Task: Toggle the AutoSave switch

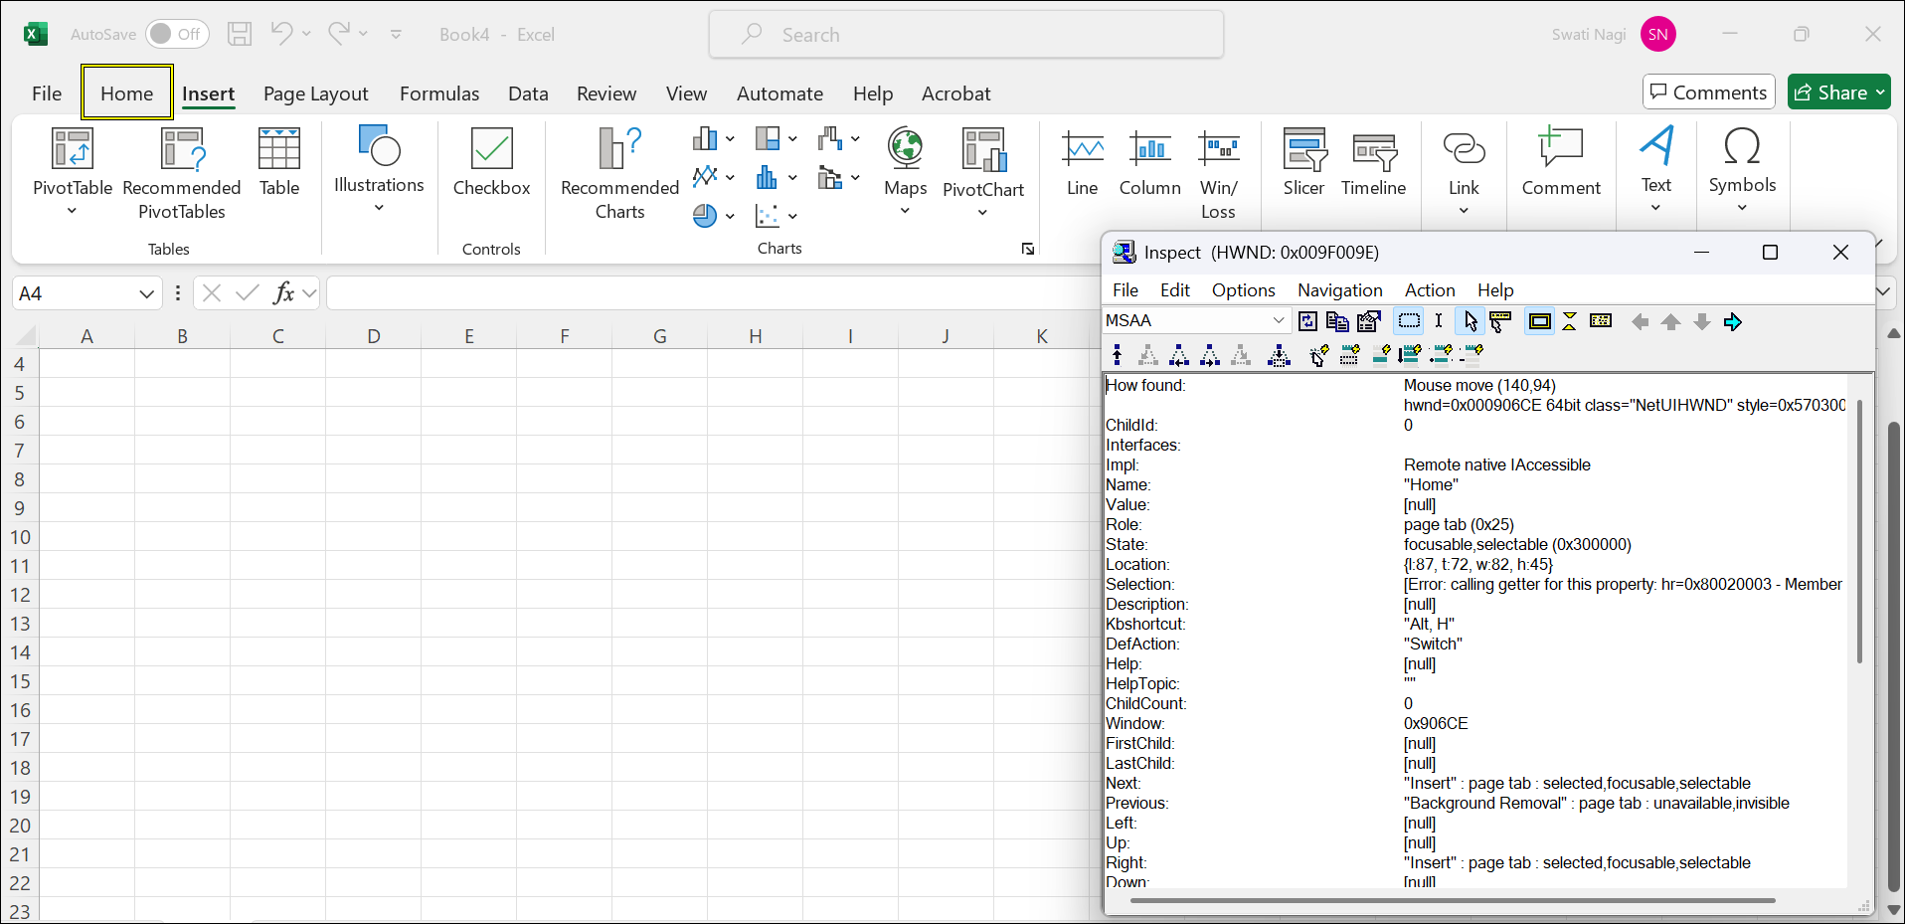Action: coord(177,34)
